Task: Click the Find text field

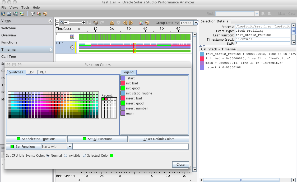Action: point(235,14)
